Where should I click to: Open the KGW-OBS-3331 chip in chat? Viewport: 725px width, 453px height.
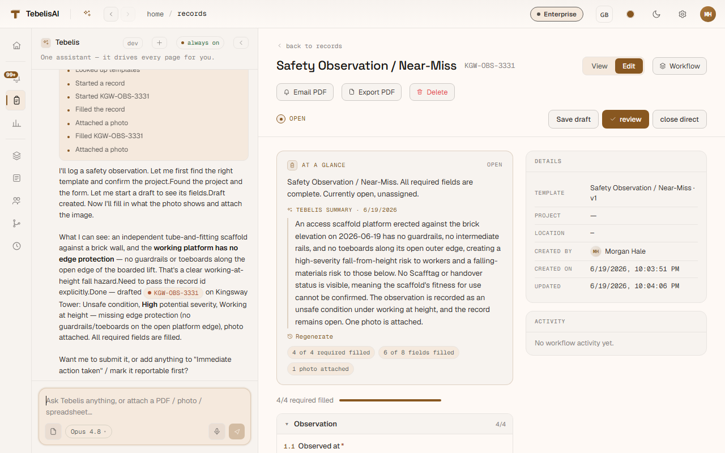tap(173, 293)
